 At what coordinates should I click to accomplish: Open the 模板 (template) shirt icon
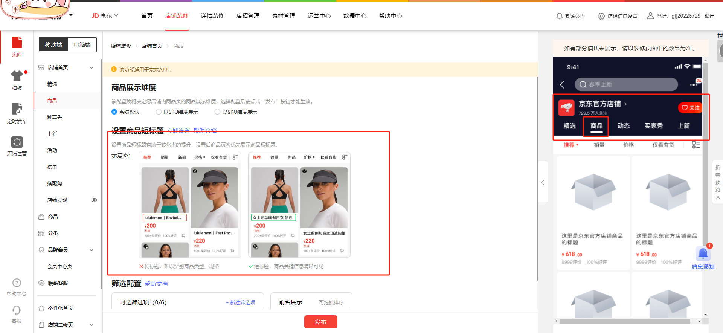[x=17, y=76]
